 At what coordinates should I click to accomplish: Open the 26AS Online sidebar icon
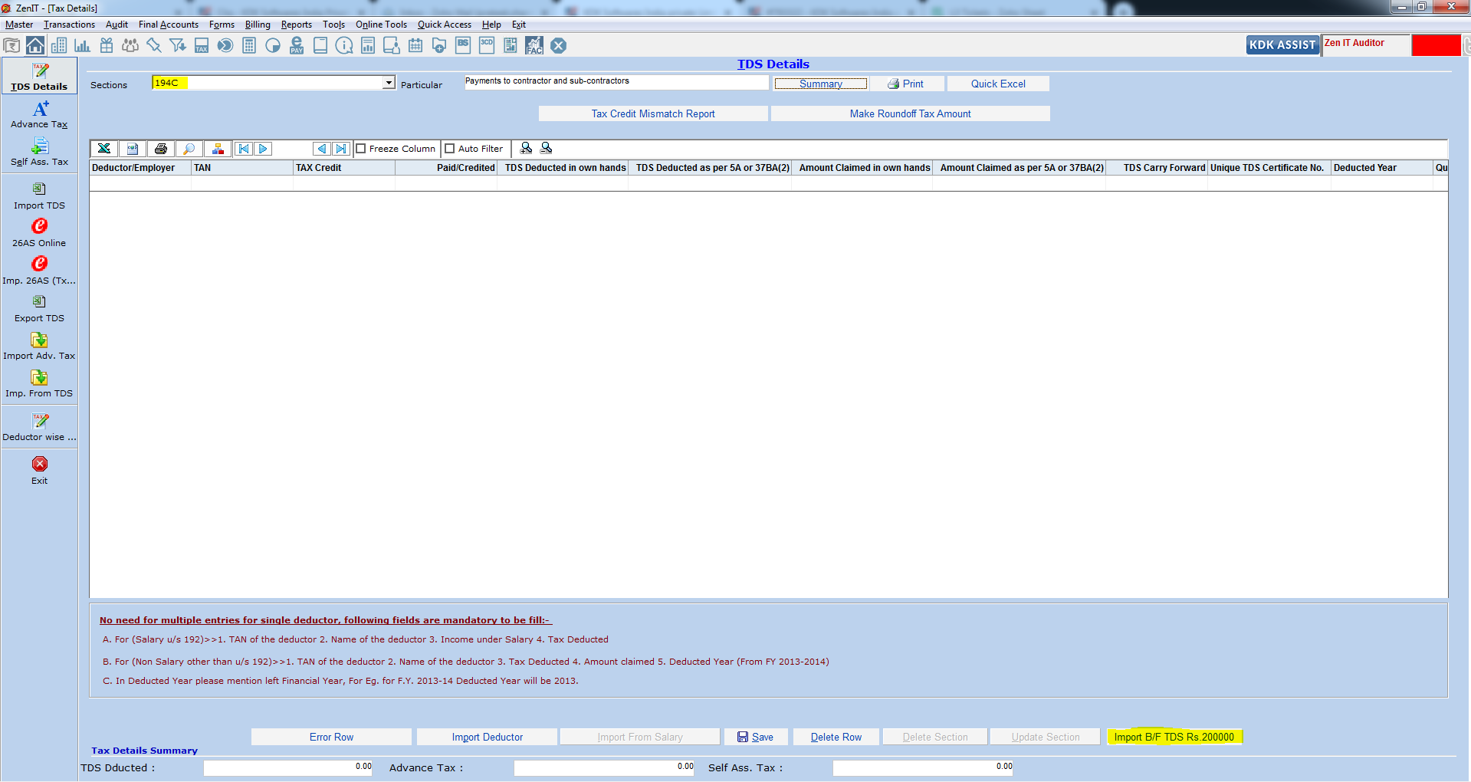(x=39, y=226)
